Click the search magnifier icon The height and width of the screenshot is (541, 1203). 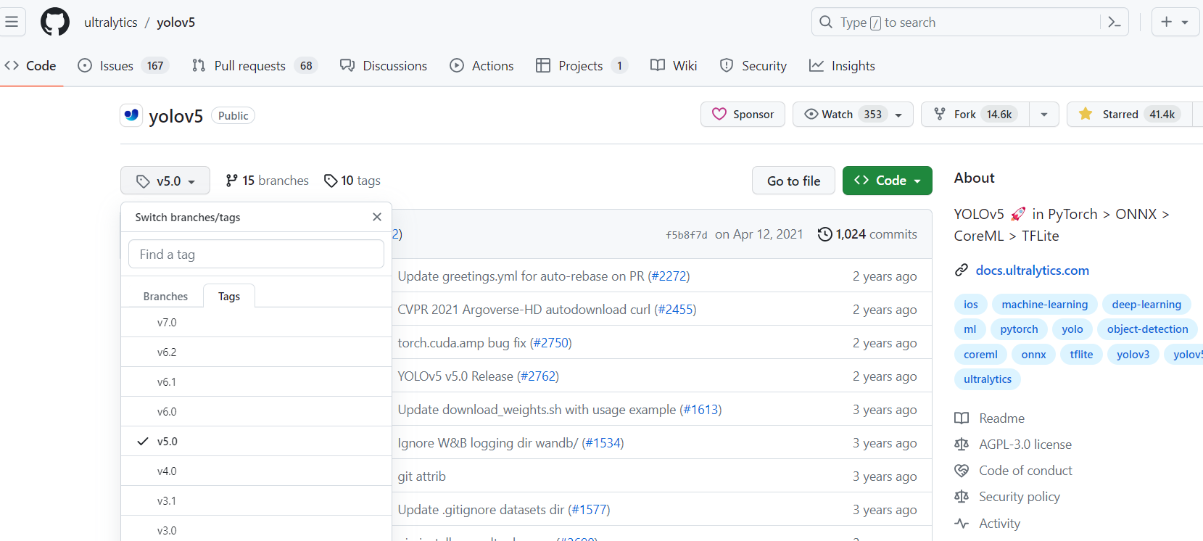pyautogui.click(x=826, y=22)
